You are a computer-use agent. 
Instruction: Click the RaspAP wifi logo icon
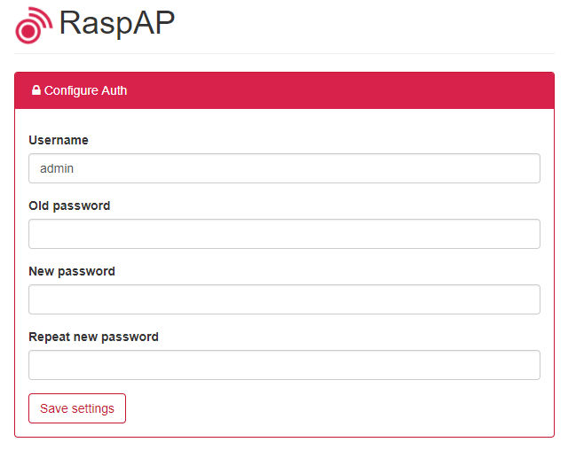[34, 26]
